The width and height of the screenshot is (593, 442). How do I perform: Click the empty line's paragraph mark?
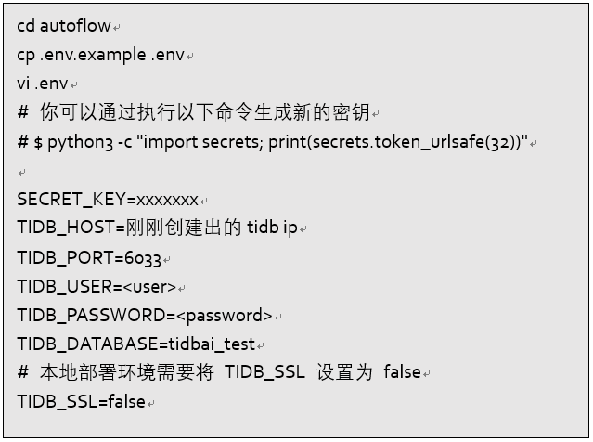(21, 172)
